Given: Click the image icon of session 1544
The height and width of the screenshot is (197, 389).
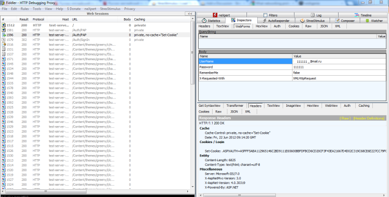Looking at the screenshot, I should click(4, 78).
